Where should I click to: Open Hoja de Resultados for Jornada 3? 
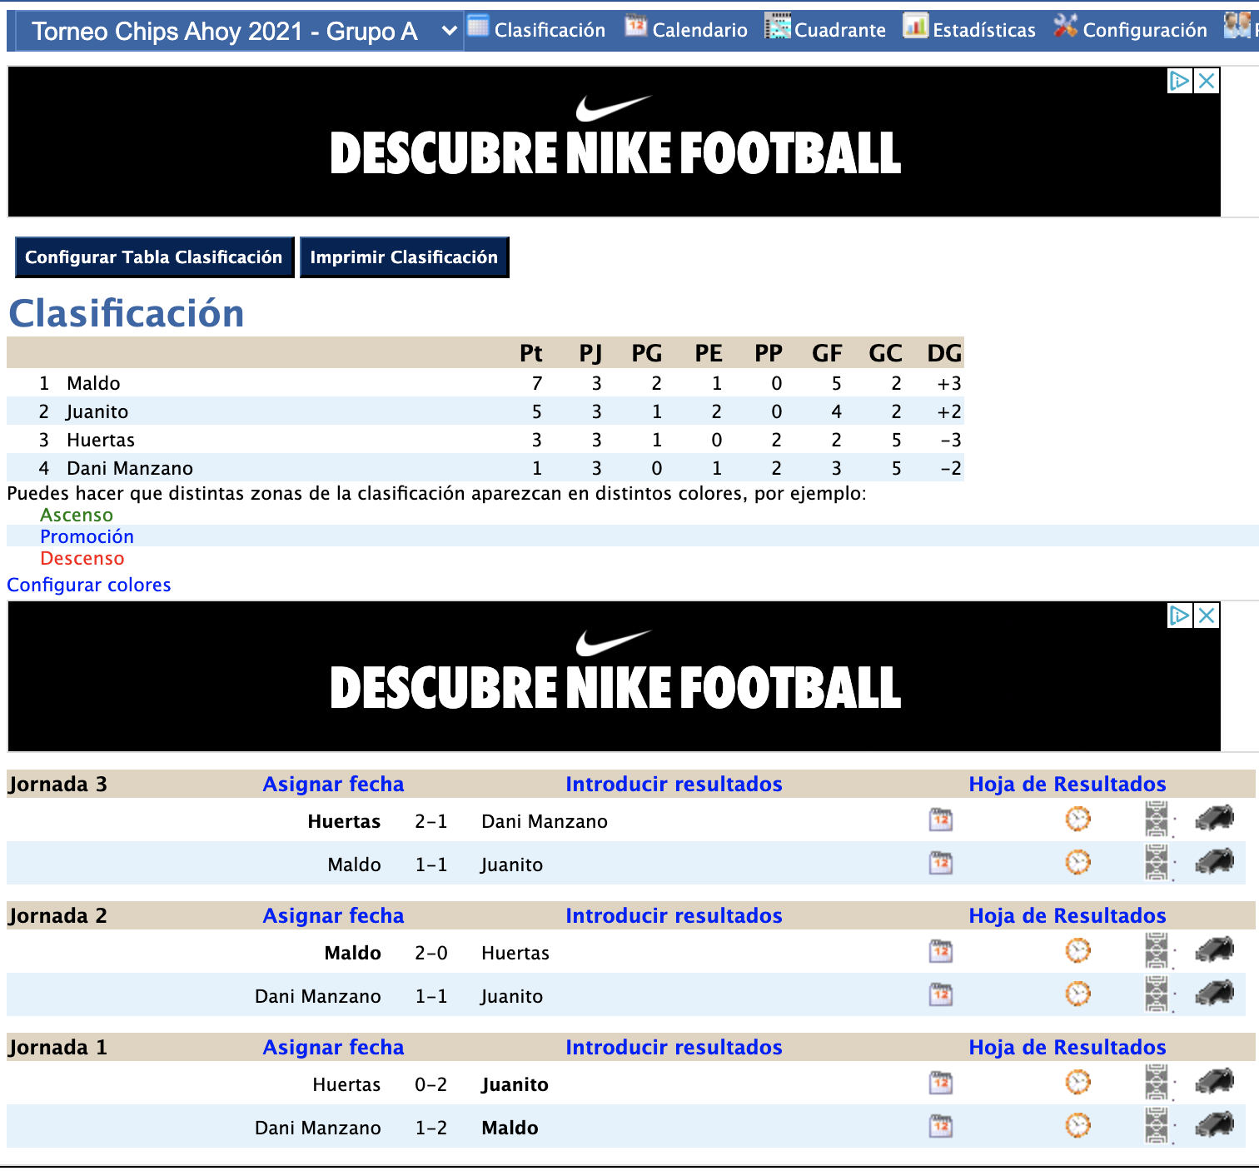(x=1067, y=784)
